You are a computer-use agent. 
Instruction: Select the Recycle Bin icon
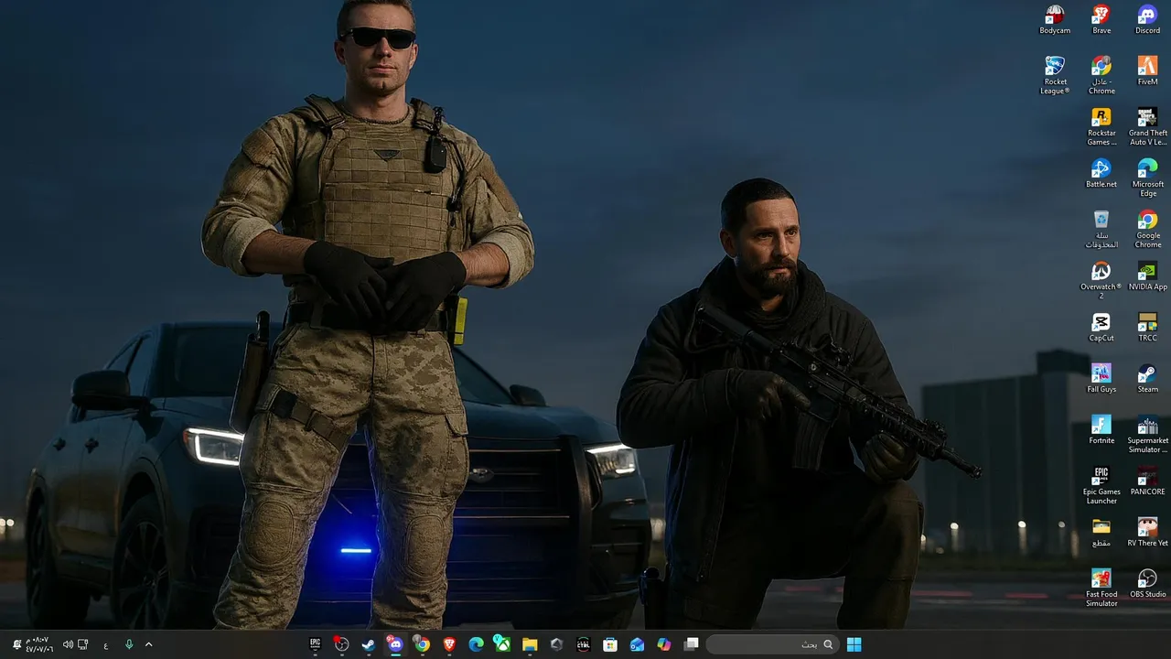pyautogui.click(x=1101, y=229)
